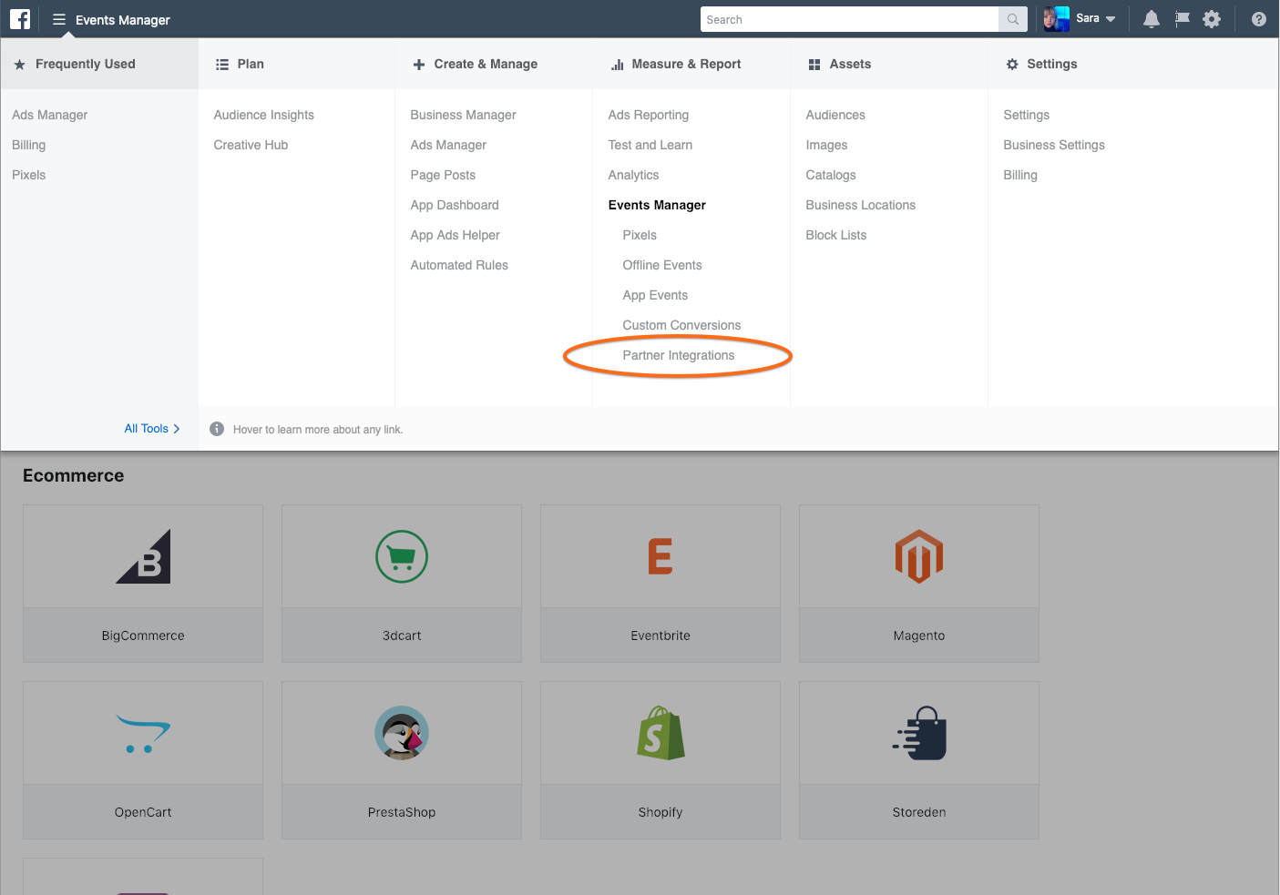Open Images under Assets
The image size is (1280, 895).
tap(827, 145)
